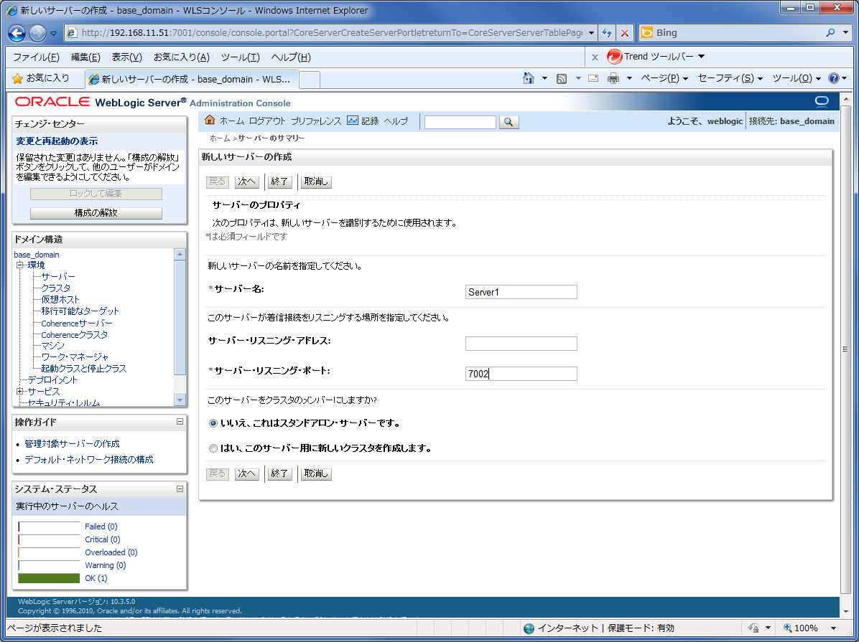Open the ファイル(F) menu
The height and width of the screenshot is (642, 859).
pyautogui.click(x=36, y=57)
